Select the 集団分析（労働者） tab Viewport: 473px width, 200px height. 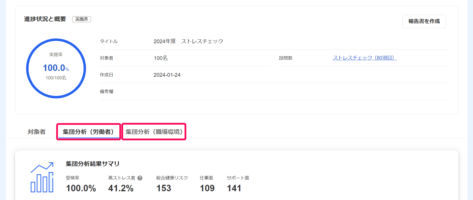[89, 132]
